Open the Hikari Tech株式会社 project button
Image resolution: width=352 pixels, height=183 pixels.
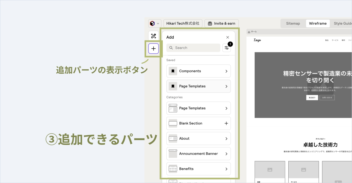183,24
